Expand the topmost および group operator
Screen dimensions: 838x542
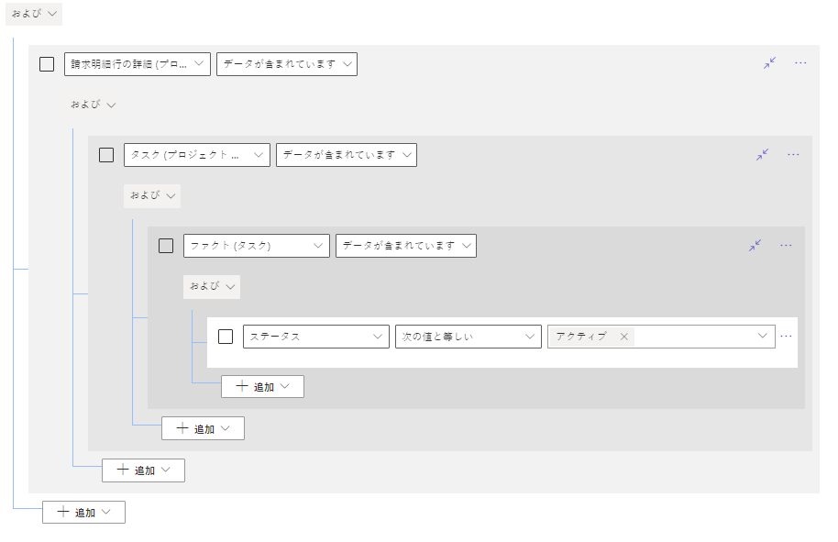pos(36,14)
